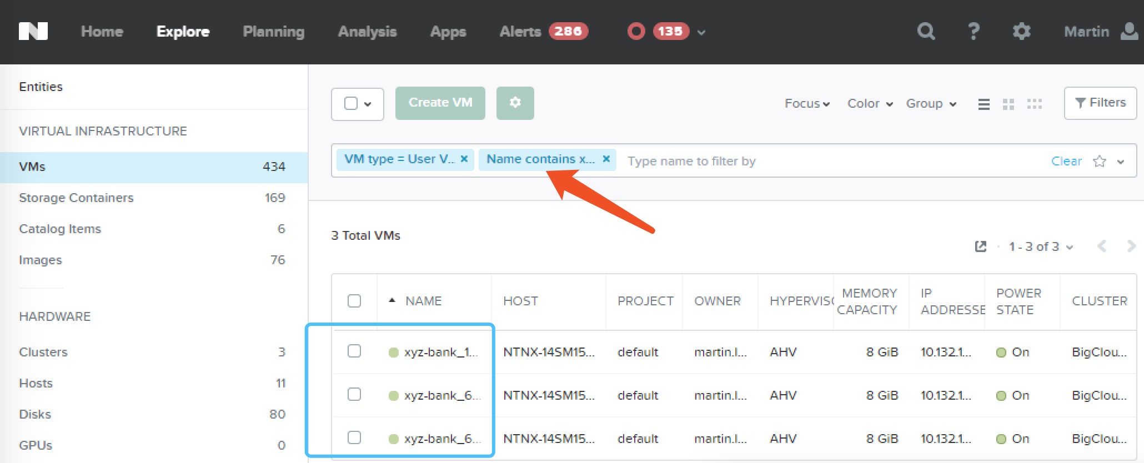Select VMs in the sidebar
Image resolution: width=1144 pixels, height=463 pixels.
click(154, 167)
